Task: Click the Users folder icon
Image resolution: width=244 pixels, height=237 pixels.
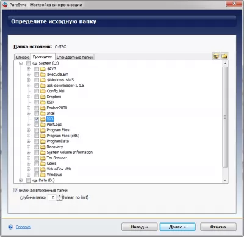Action: pos(43,164)
